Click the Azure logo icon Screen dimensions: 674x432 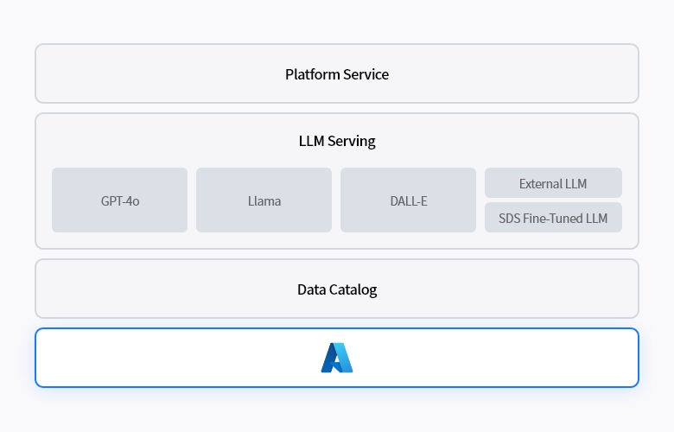coord(337,358)
